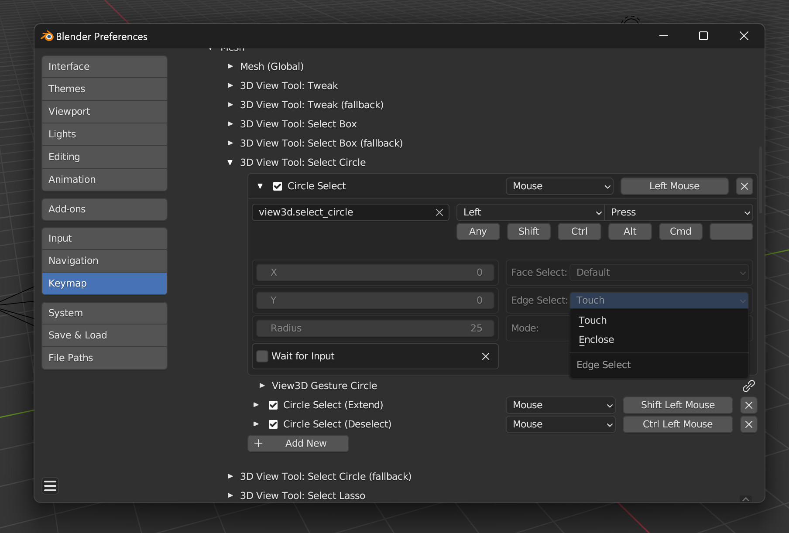This screenshot has width=789, height=533.
Task: Toggle the Circle Select checkbox
Action: pos(278,186)
